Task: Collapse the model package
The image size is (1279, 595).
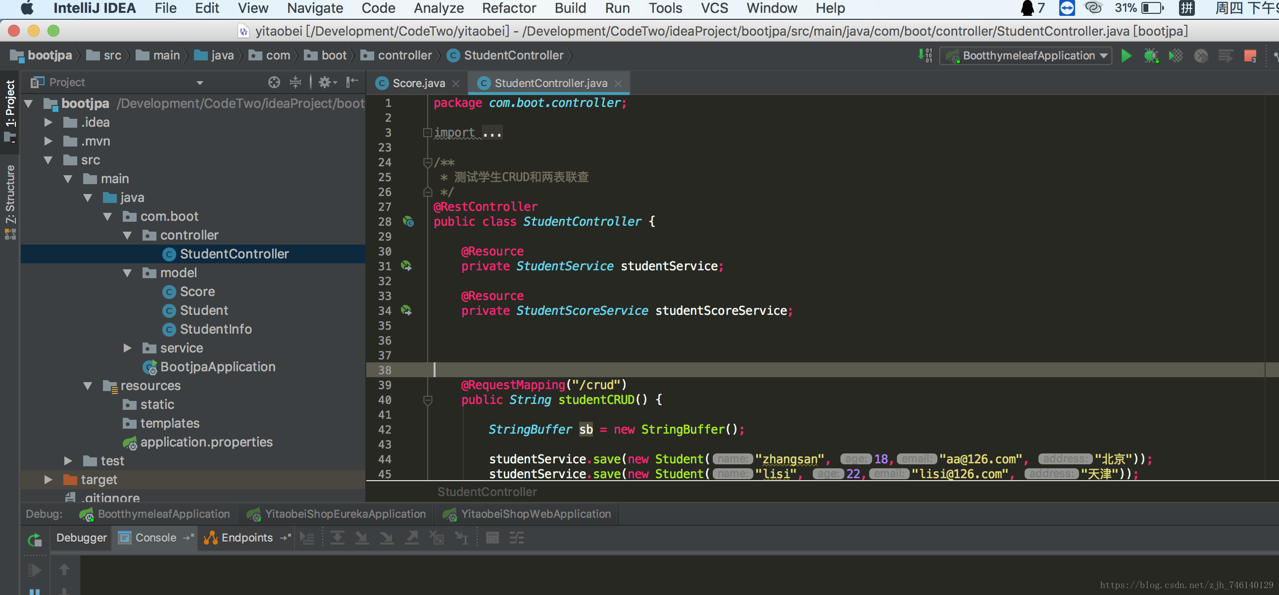Action: click(127, 273)
